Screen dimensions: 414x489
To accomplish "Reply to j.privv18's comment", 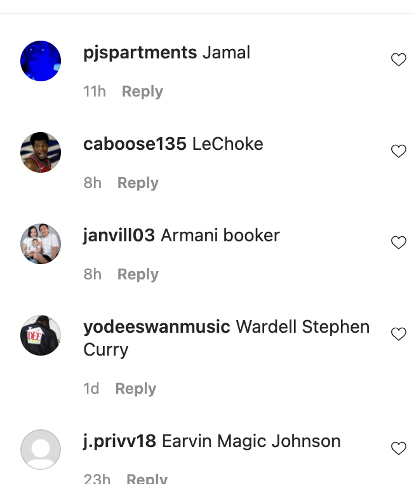I will (147, 479).
